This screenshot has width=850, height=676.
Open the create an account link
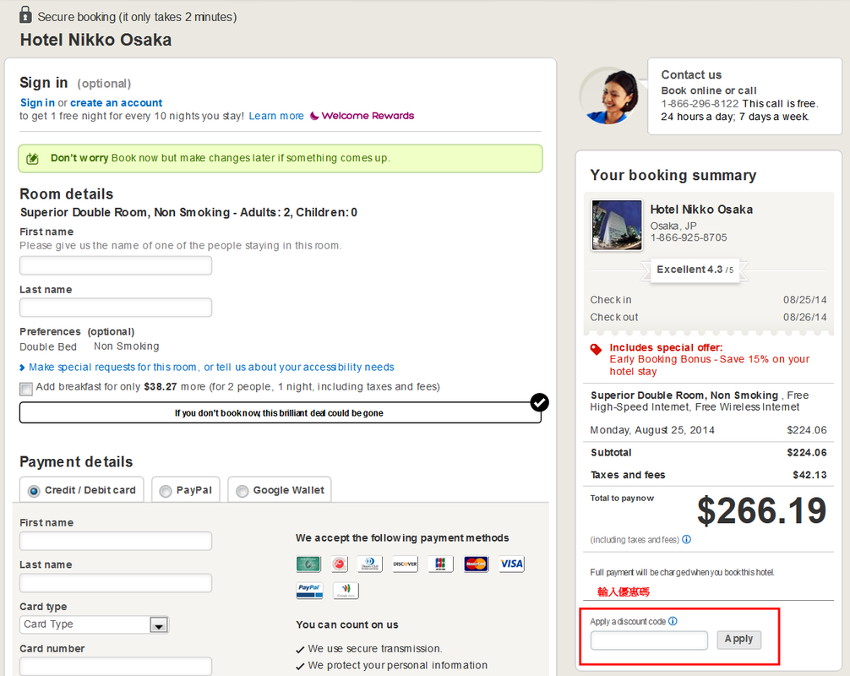pyautogui.click(x=117, y=103)
